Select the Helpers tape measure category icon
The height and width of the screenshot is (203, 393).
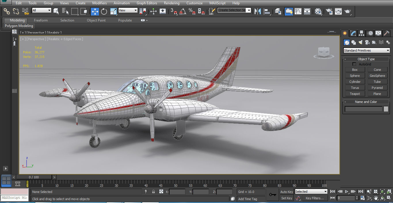coord(374,42)
